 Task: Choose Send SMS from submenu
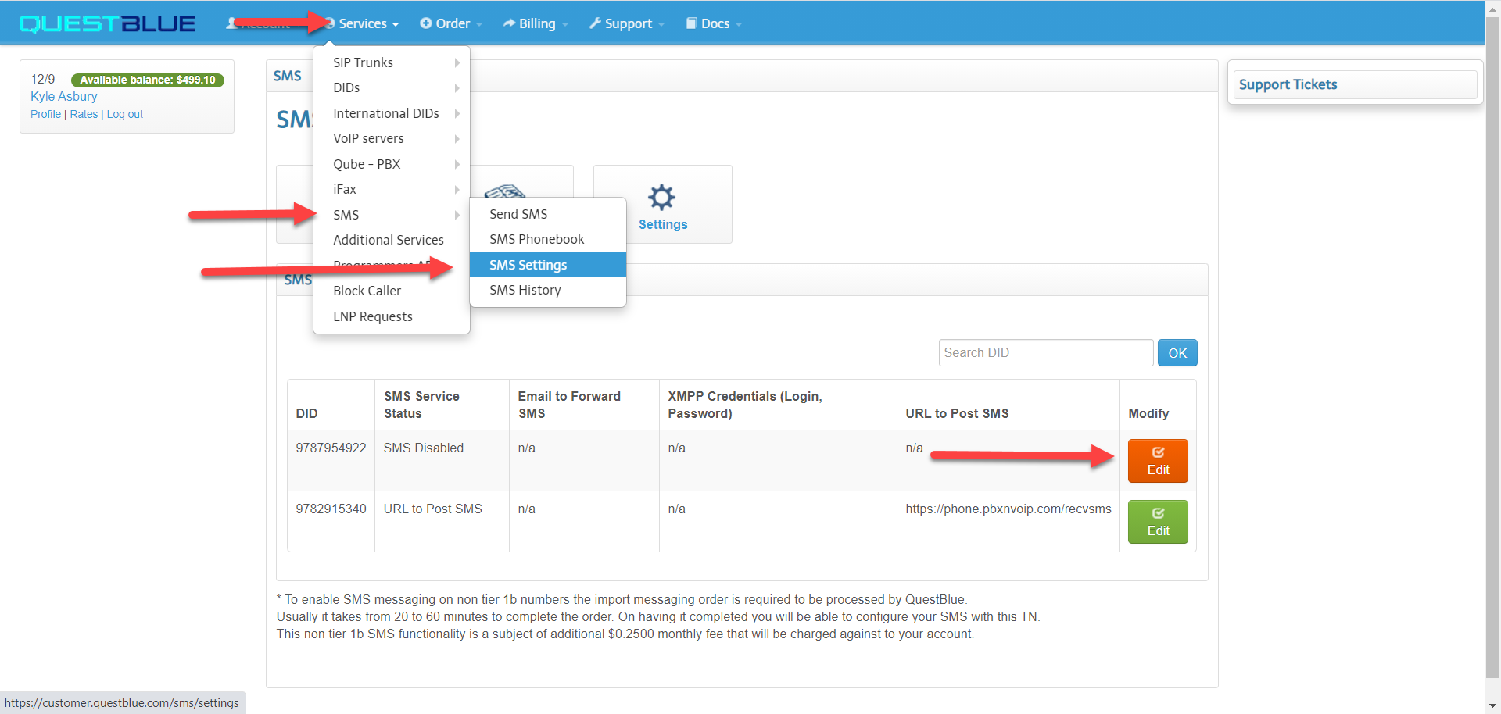click(x=548, y=214)
